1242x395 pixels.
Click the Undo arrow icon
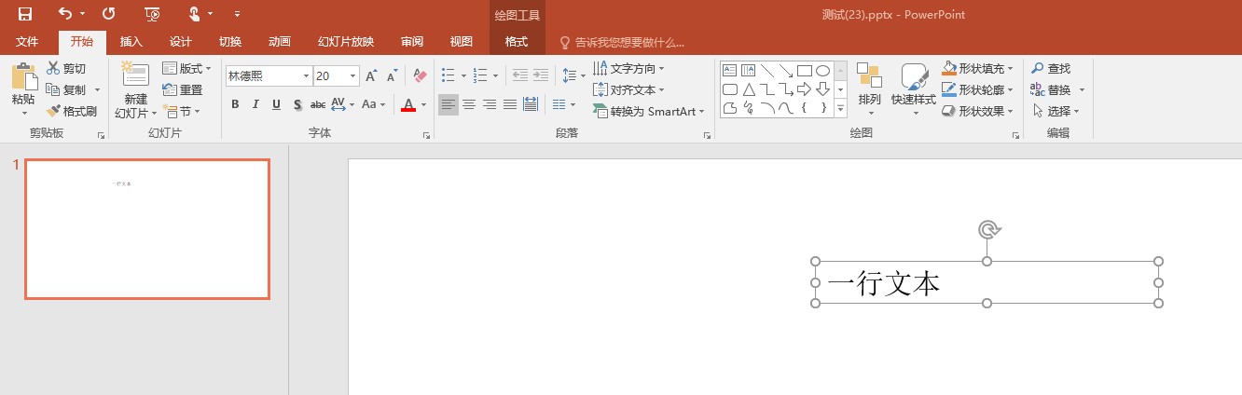tap(64, 14)
